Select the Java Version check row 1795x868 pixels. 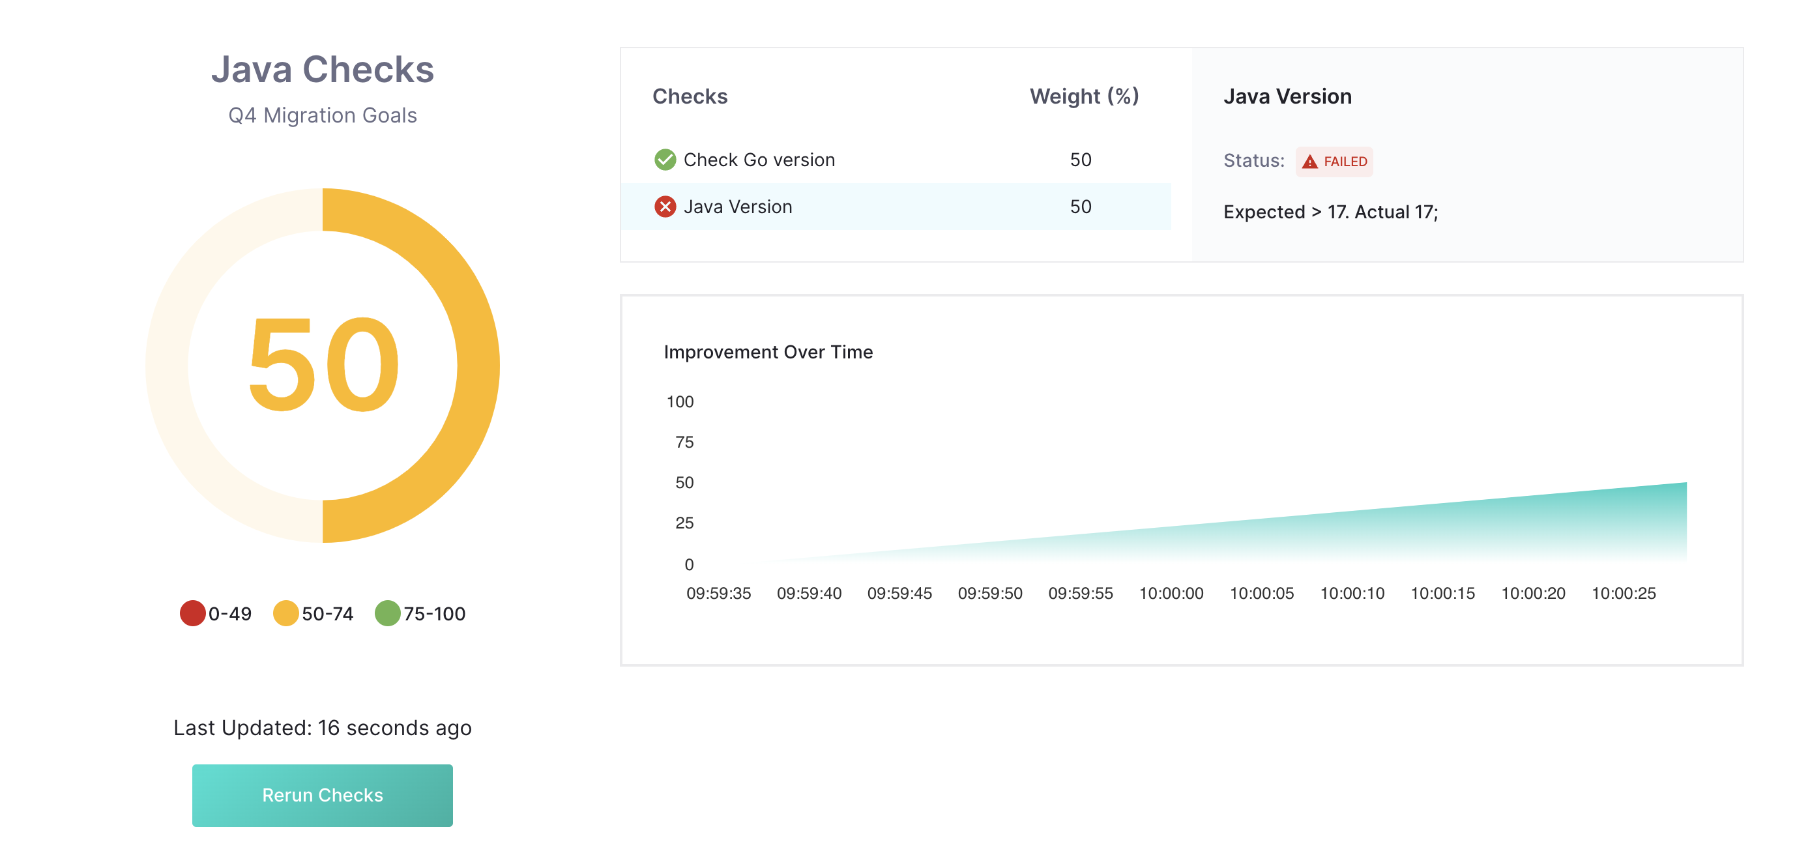click(737, 207)
